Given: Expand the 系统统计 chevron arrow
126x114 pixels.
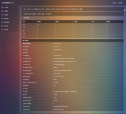Looking at the screenshot, I should [18, 26].
